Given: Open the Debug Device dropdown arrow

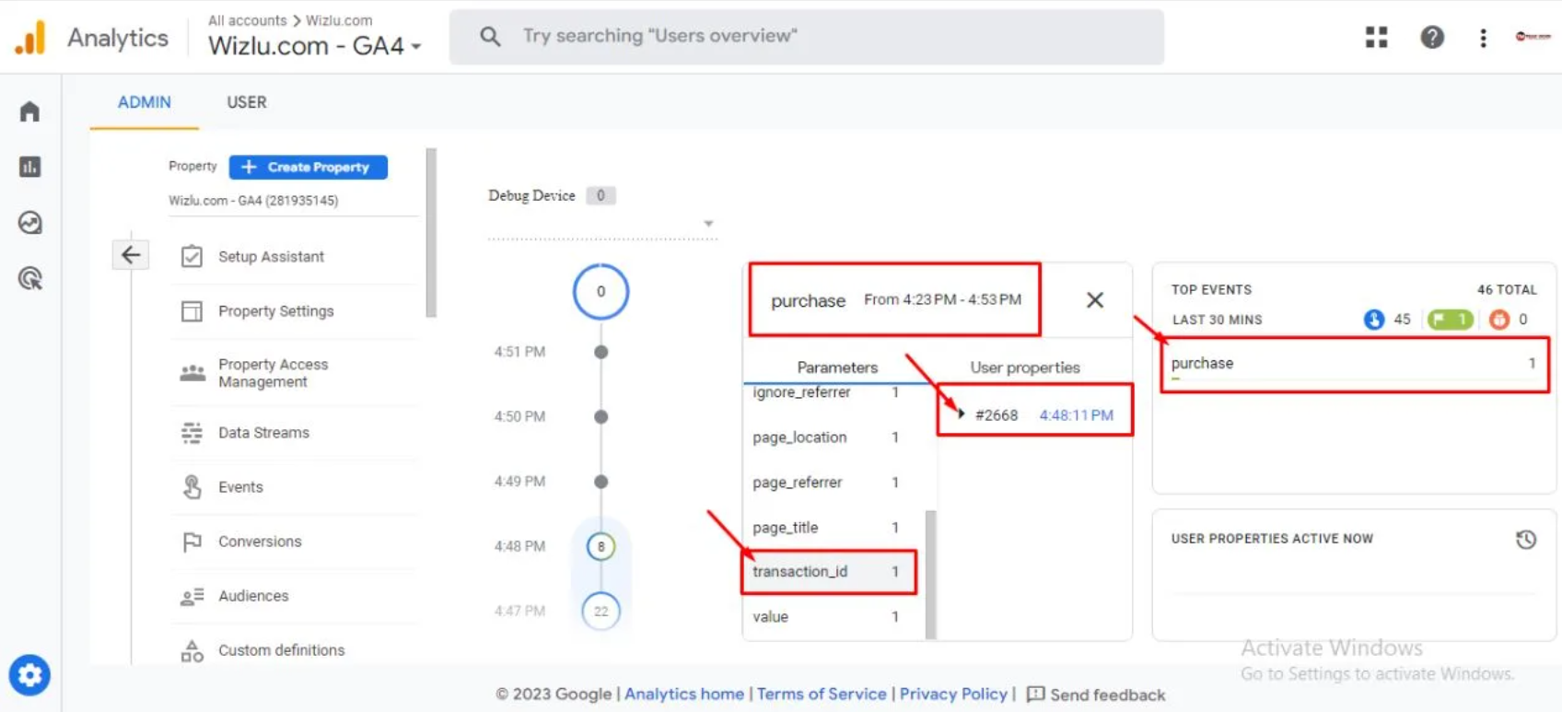Looking at the screenshot, I should click(708, 224).
